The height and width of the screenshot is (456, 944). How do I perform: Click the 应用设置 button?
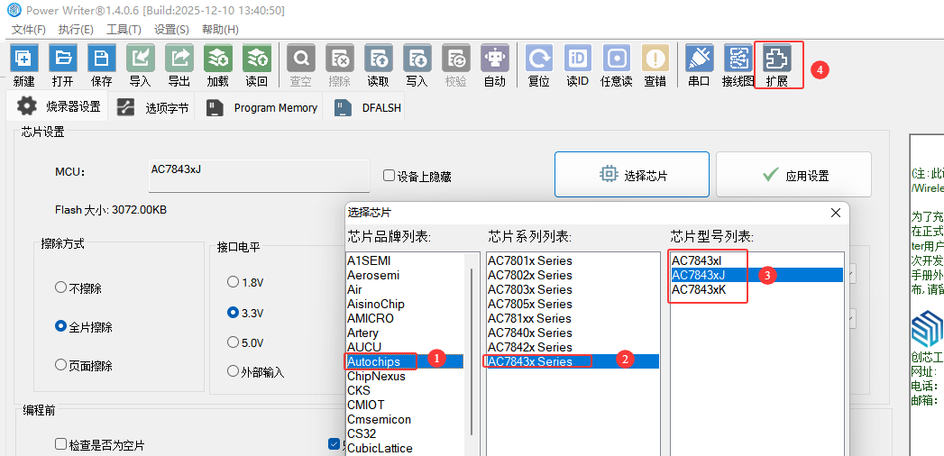pos(794,175)
